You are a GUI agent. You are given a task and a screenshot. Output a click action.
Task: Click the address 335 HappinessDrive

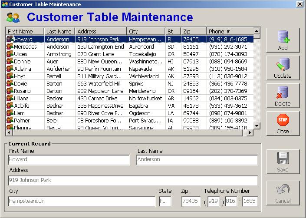pyautogui.click(x=101, y=106)
